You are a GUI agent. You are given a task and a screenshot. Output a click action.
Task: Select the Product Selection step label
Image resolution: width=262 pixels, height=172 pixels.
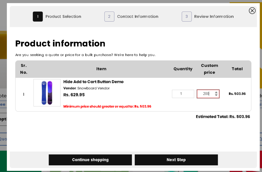pyautogui.click(x=63, y=17)
